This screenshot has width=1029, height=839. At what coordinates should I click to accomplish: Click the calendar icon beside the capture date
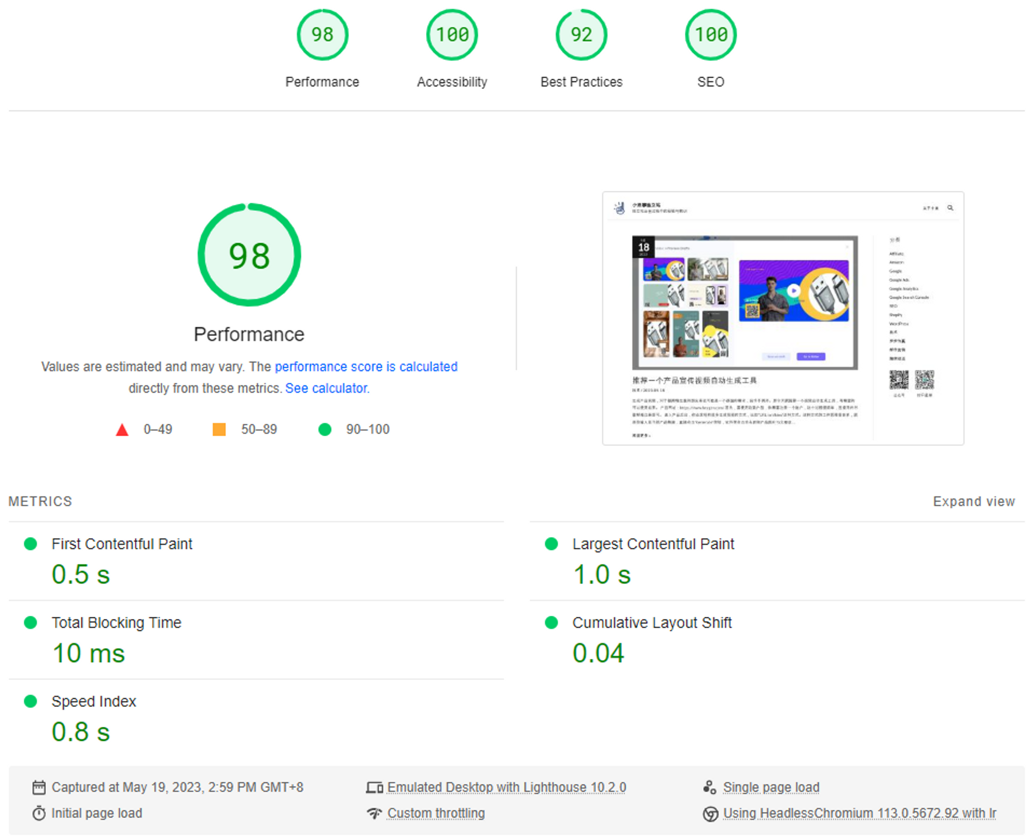coord(39,788)
